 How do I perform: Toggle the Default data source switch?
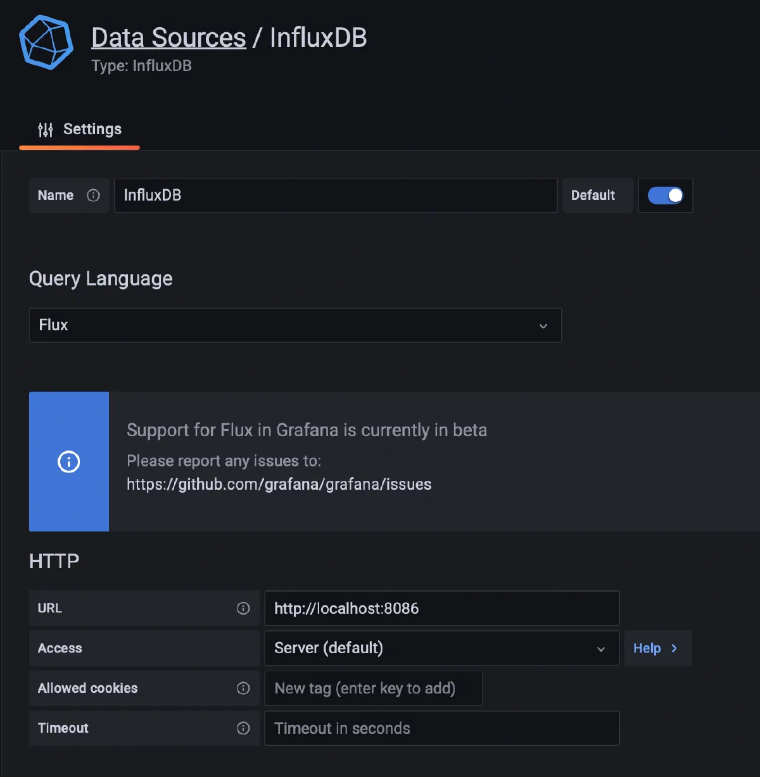click(665, 196)
